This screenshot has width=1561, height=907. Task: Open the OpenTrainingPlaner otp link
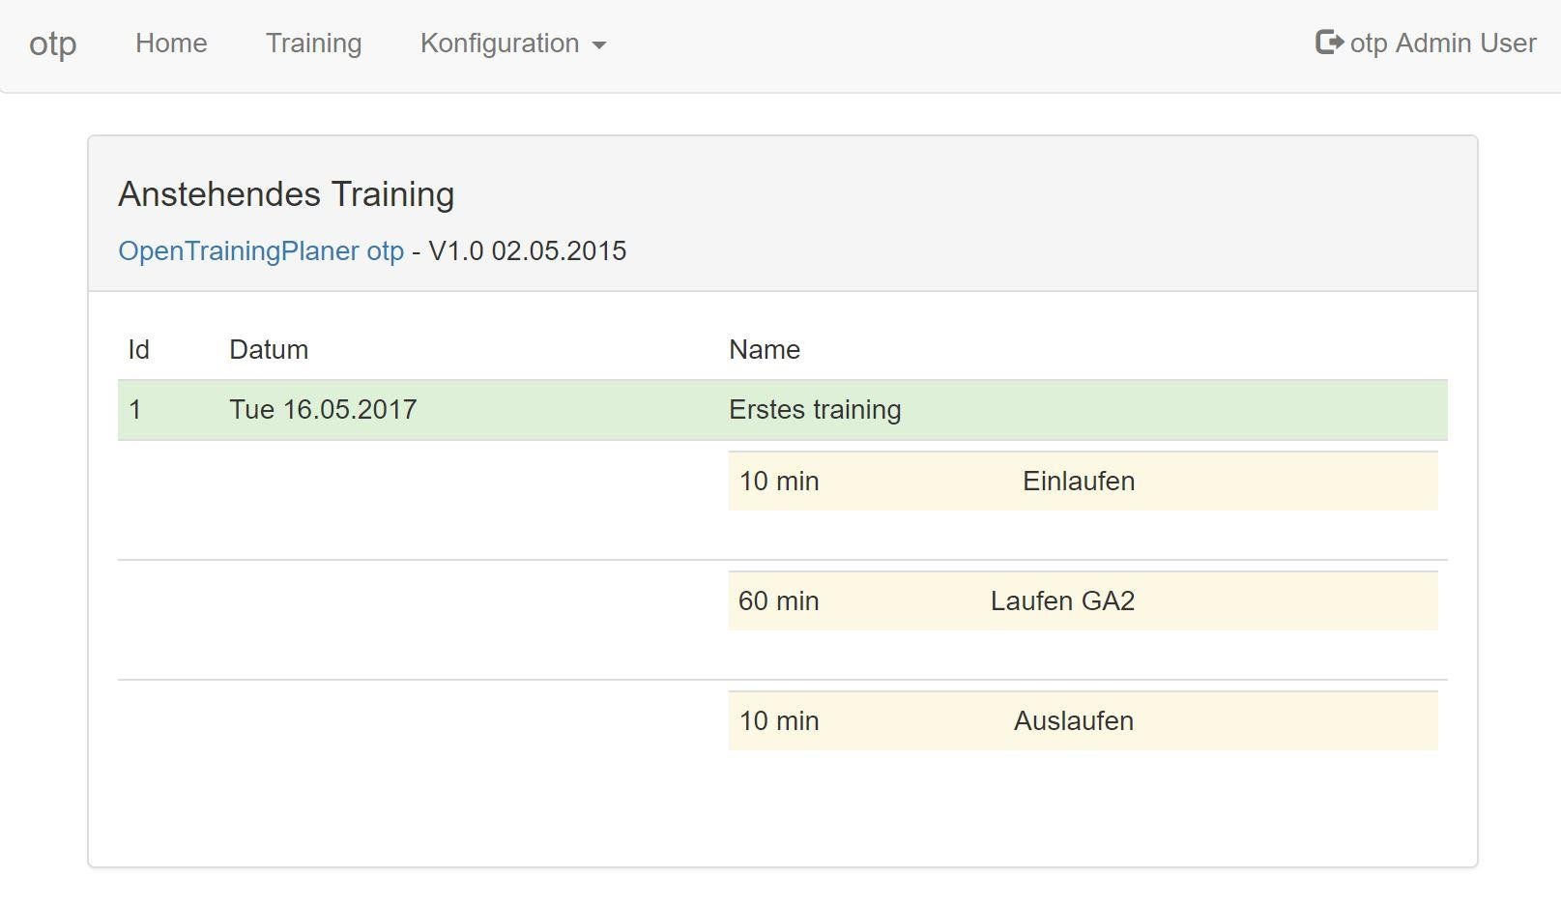point(261,250)
